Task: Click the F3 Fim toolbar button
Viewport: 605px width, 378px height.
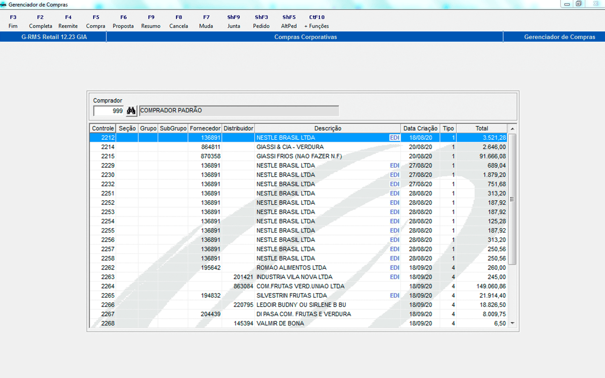Action: [x=13, y=22]
